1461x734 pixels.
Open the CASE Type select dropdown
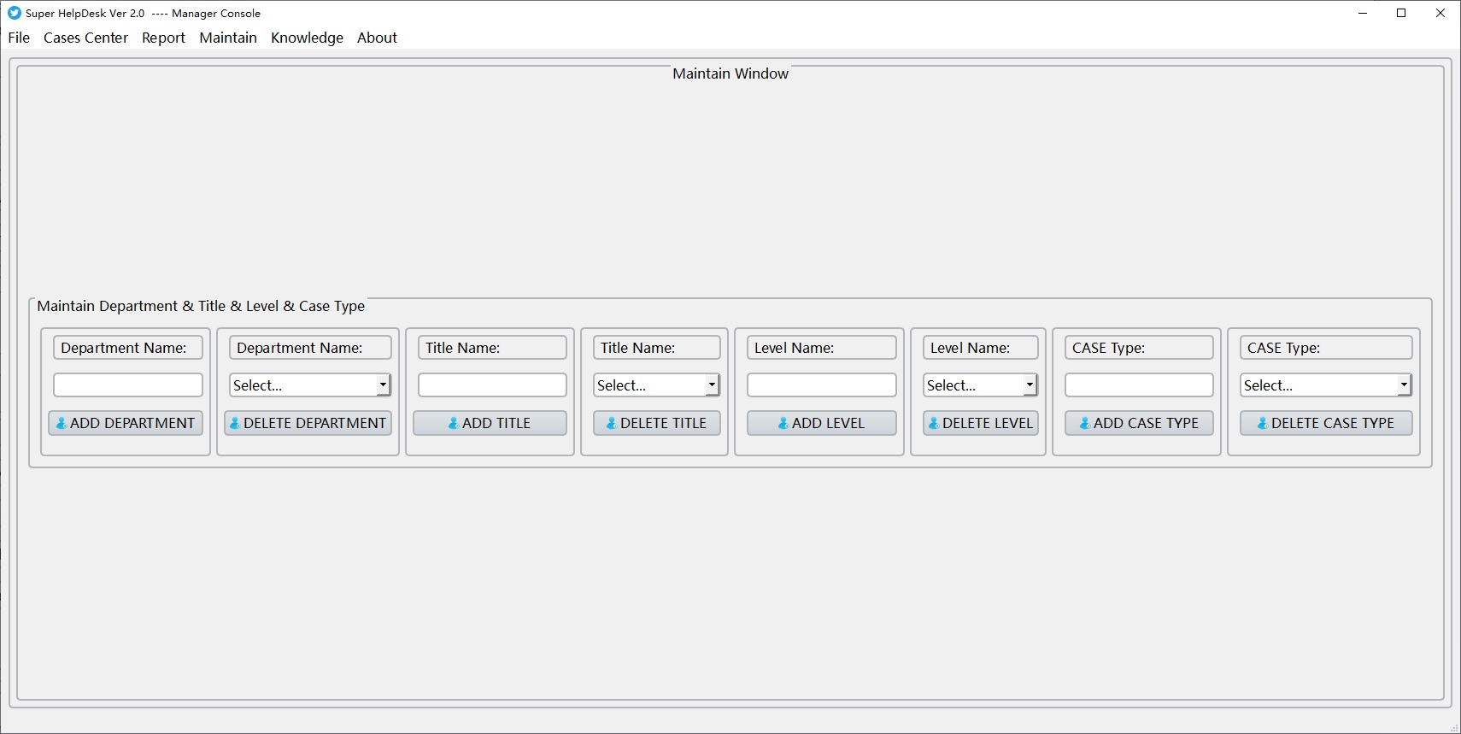(1325, 385)
